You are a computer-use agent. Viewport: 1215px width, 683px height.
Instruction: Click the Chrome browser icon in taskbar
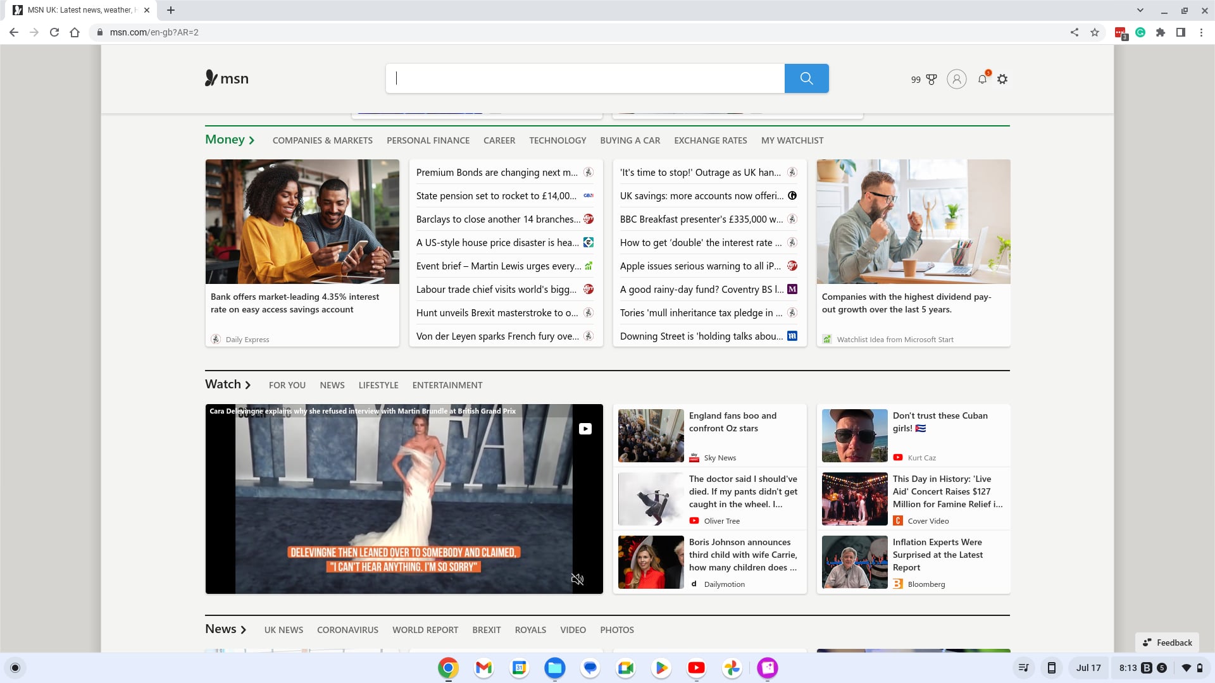[x=447, y=667]
